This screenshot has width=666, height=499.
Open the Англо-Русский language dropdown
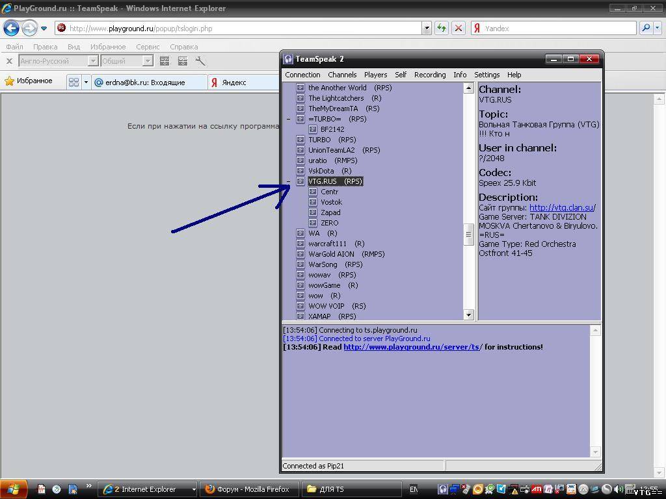pos(93,61)
